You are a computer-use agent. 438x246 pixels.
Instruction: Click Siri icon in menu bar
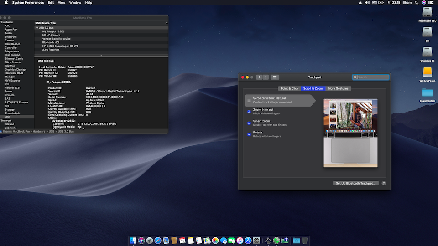tap(424, 3)
